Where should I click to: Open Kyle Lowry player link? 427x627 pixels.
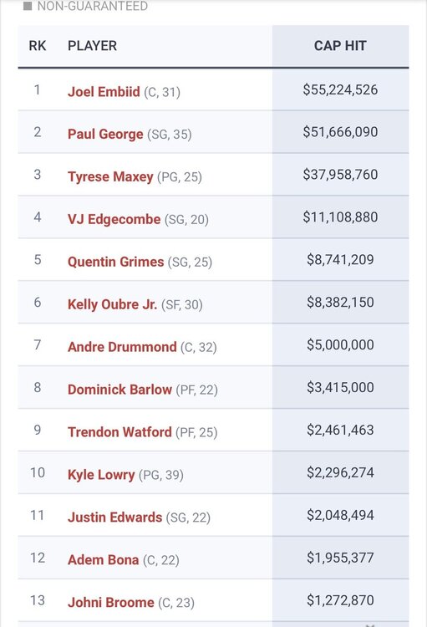(x=101, y=475)
